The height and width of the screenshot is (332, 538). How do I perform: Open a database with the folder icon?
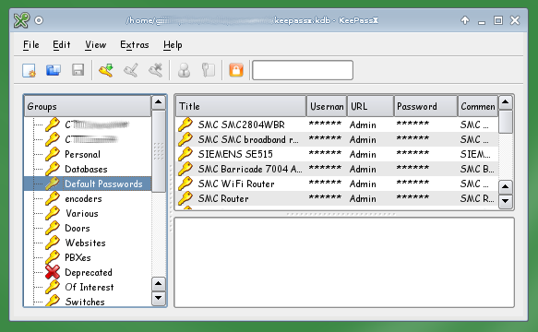pos(54,70)
